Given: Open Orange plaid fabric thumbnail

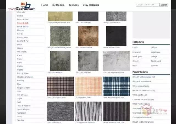Looking at the screenshot, I should point(88,86).
